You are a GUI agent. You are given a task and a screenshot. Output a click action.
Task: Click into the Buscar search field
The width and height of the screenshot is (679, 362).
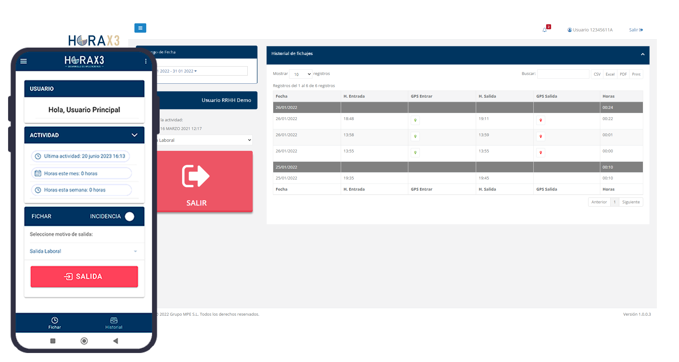click(x=563, y=74)
